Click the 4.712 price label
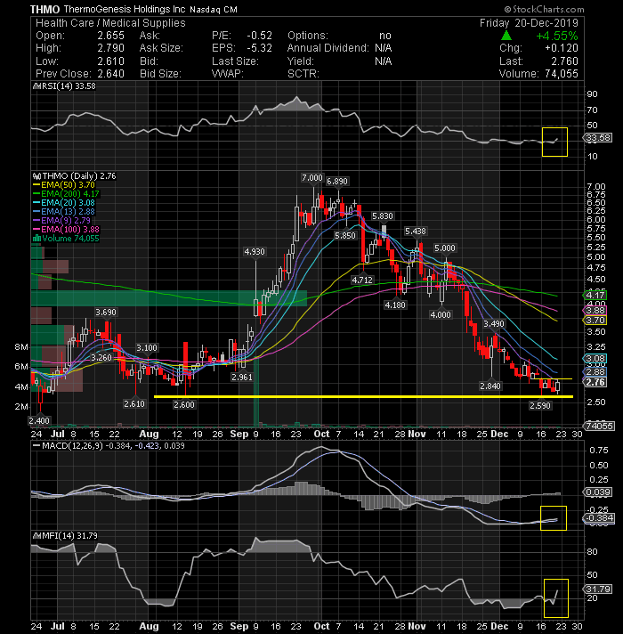The width and height of the screenshot is (623, 634). [362, 280]
